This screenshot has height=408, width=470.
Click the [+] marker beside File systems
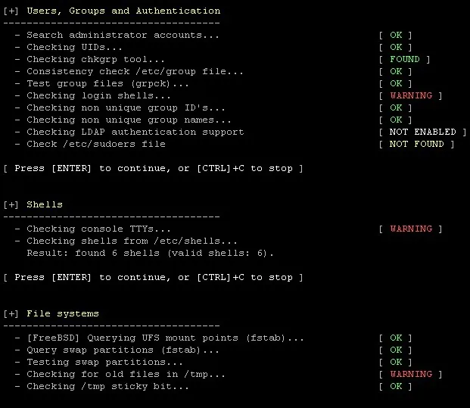pos(12,314)
